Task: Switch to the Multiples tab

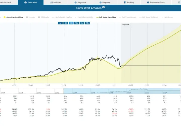Action: coord(56,2)
